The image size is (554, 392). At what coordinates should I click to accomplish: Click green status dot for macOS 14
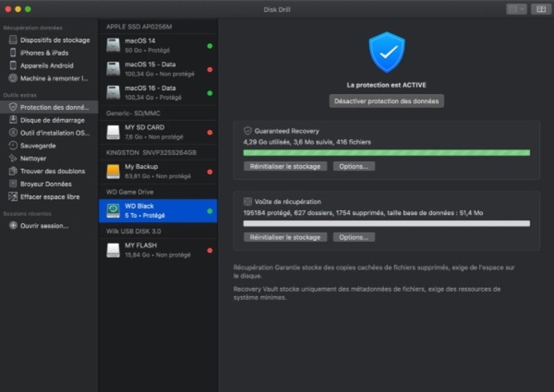[210, 46]
